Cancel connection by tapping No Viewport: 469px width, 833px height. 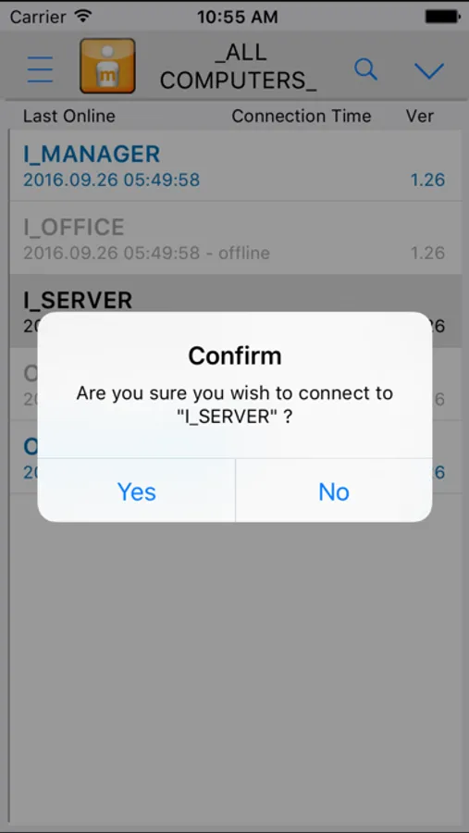click(x=334, y=491)
